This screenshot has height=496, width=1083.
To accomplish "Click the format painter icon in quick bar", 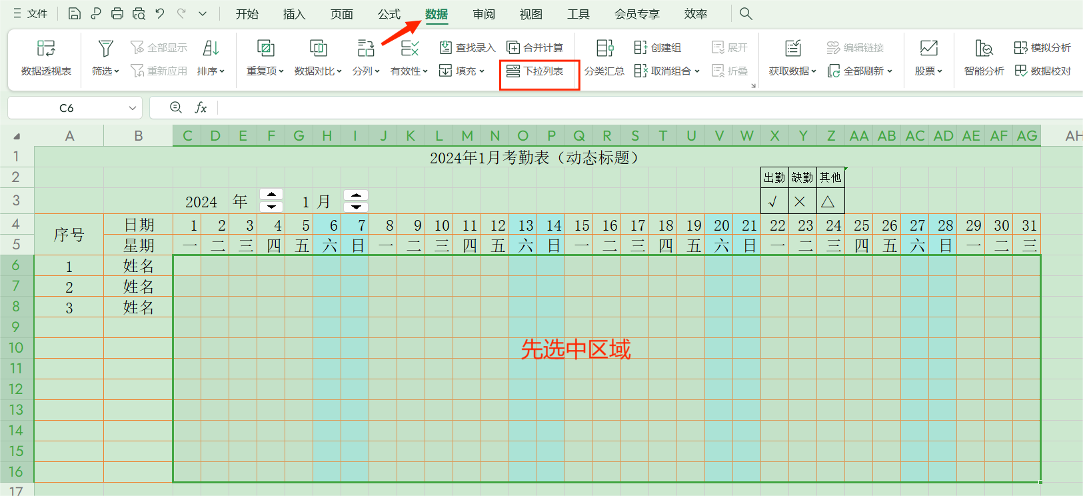I will (96, 13).
